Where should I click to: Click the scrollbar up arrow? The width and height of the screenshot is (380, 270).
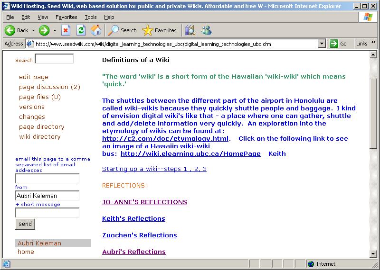[x=373, y=55]
